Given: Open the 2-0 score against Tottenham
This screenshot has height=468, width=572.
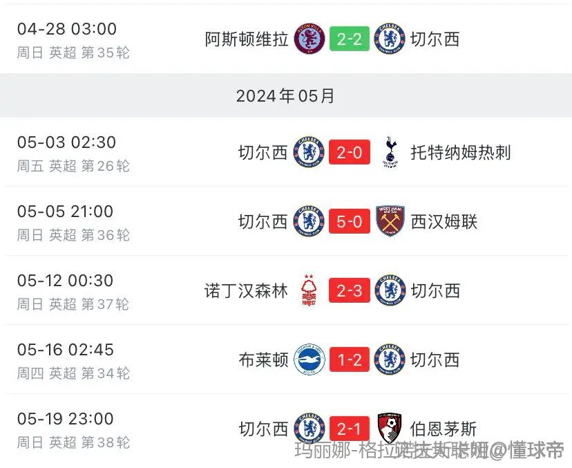Looking at the screenshot, I should [350, 152].
